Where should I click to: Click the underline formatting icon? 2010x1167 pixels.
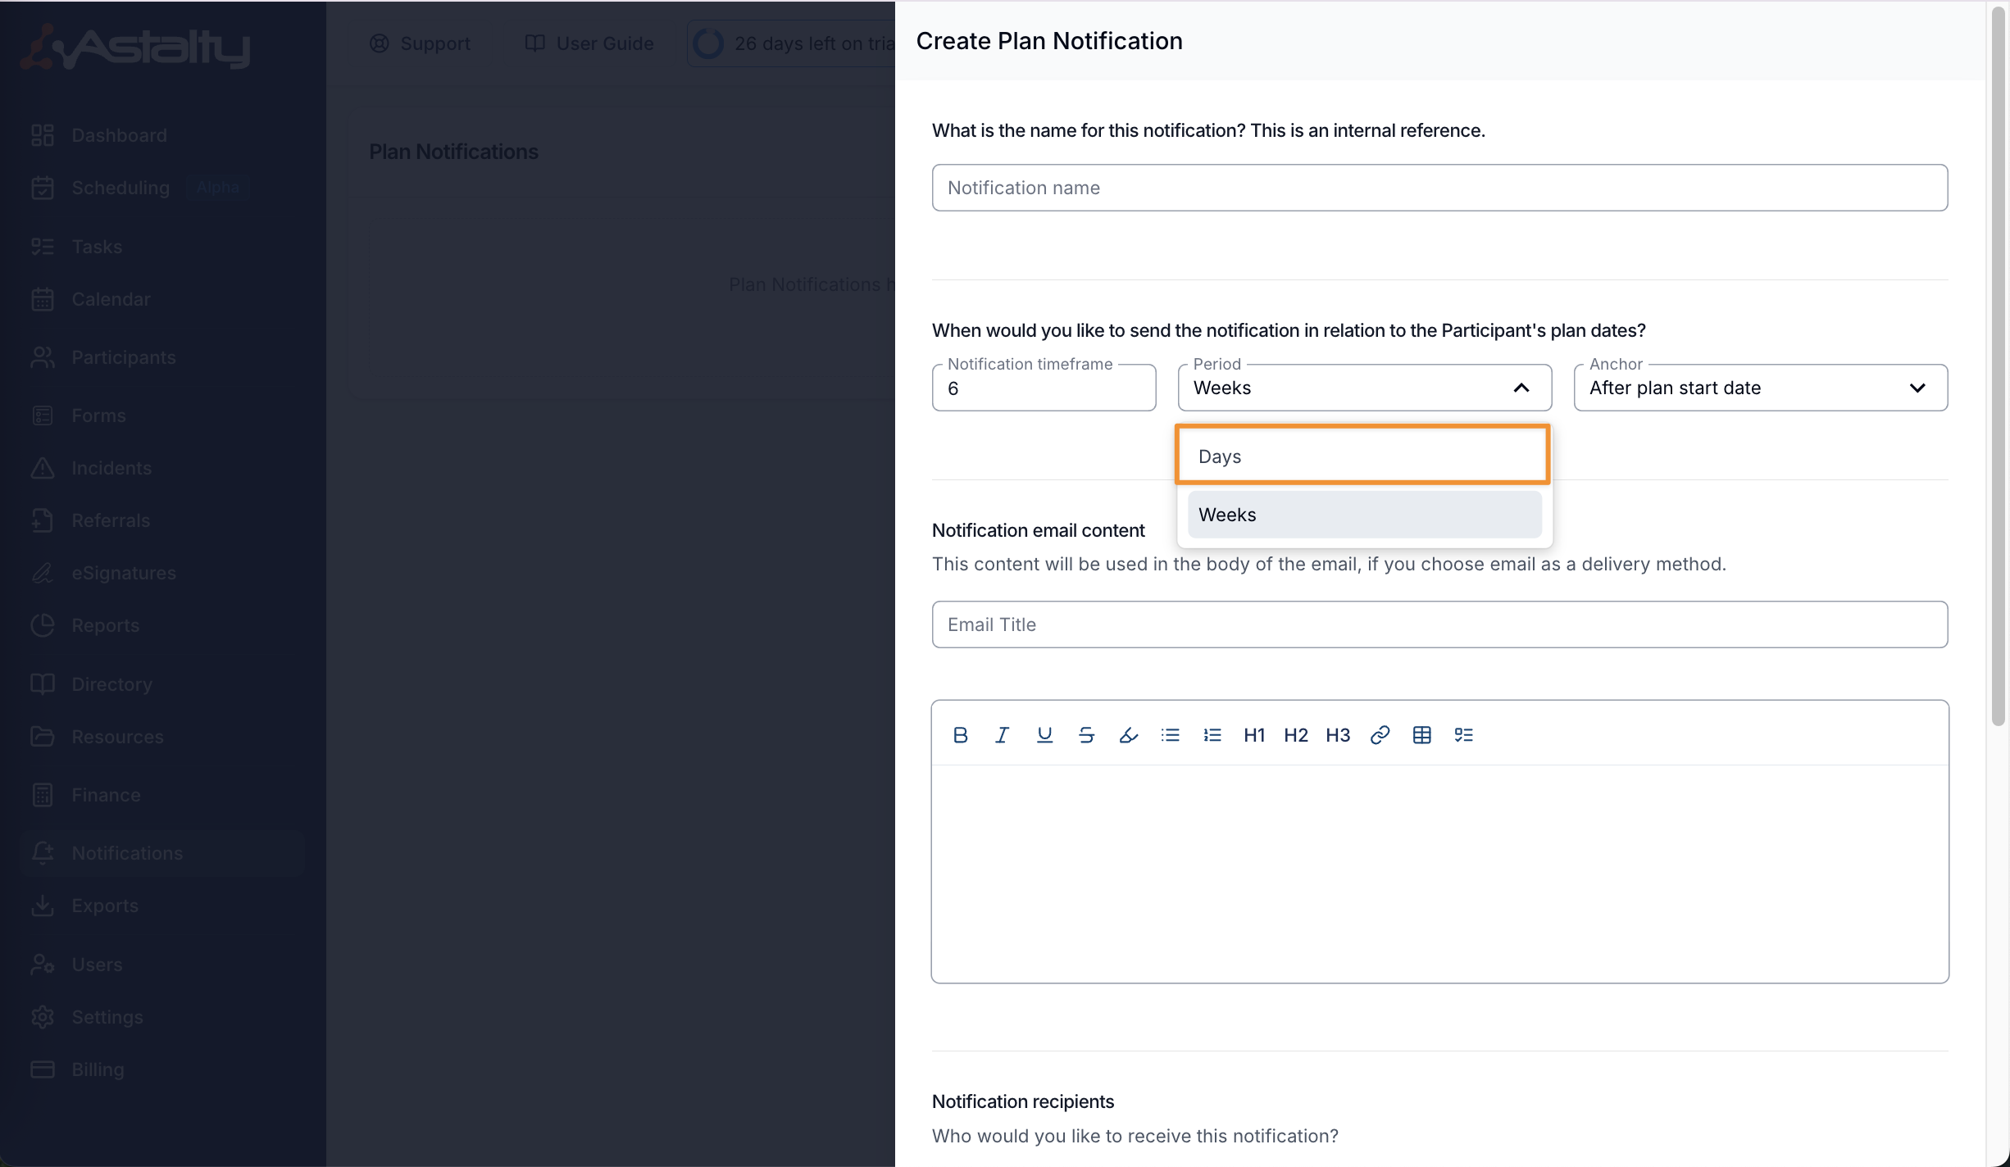[x=1044, y=734]
